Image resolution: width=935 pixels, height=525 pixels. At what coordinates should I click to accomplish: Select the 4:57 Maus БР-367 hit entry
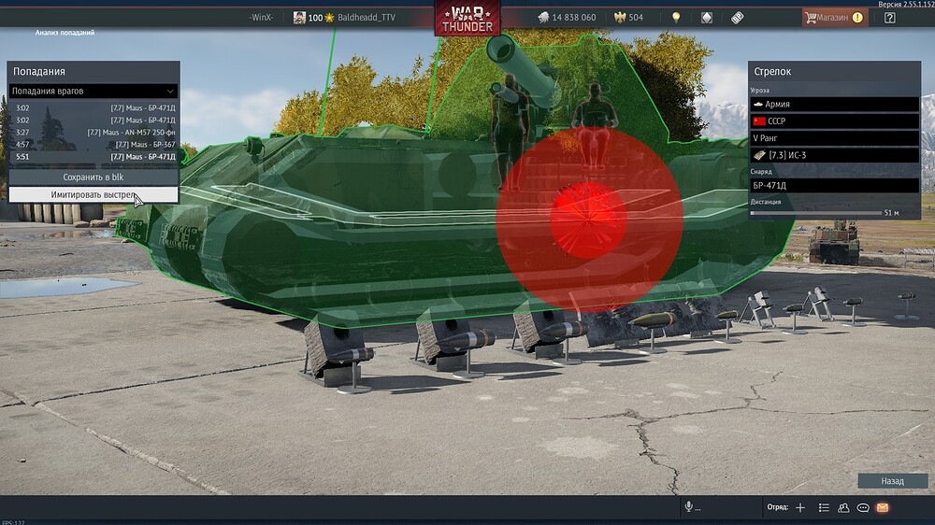pos(95,144)
